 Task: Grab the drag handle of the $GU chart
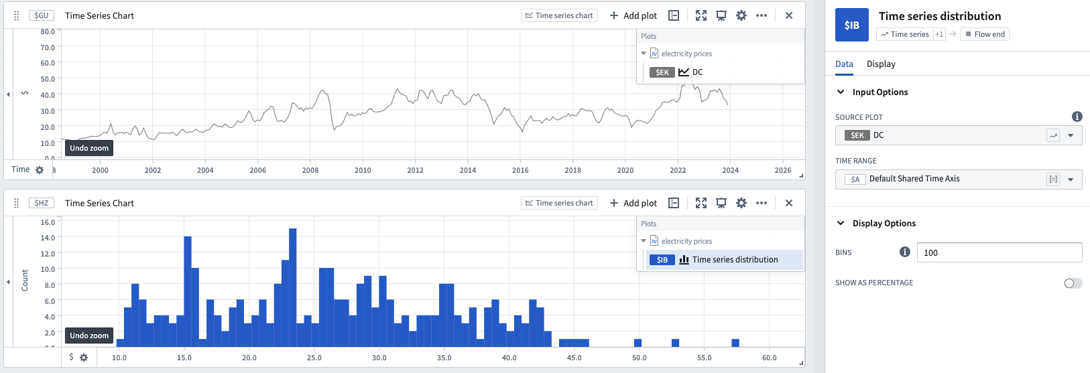[x=17, y=15]
